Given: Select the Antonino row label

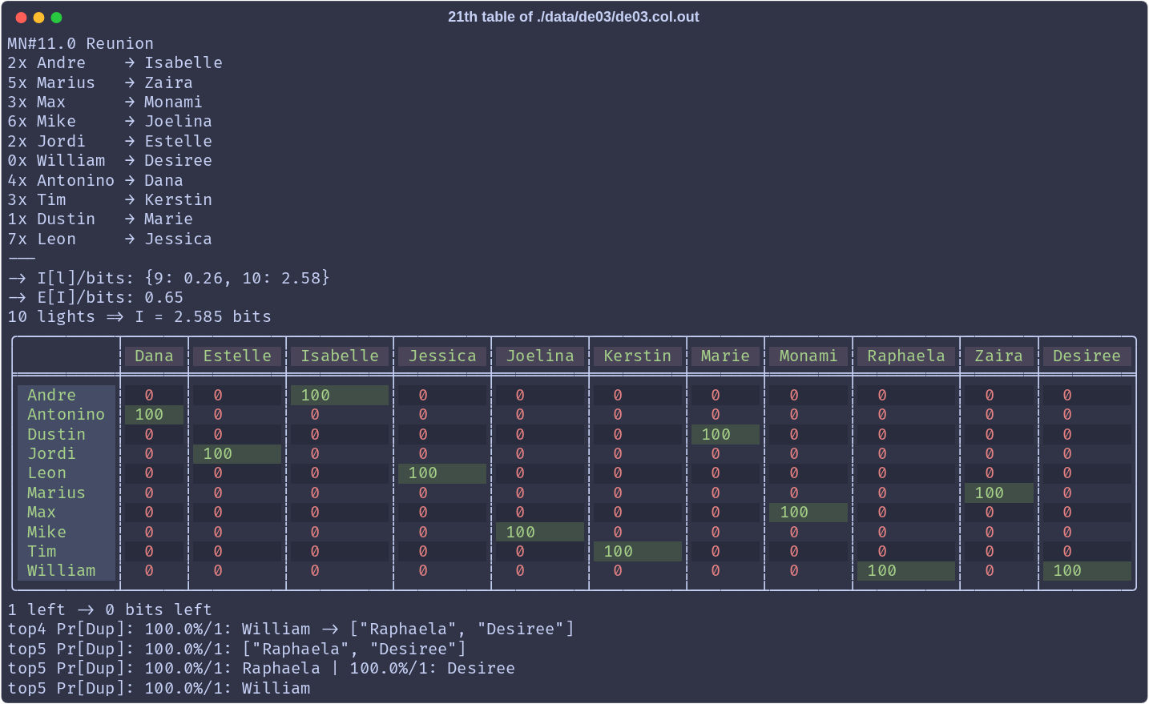Looking at the screenshot, I should coord(67,415).
